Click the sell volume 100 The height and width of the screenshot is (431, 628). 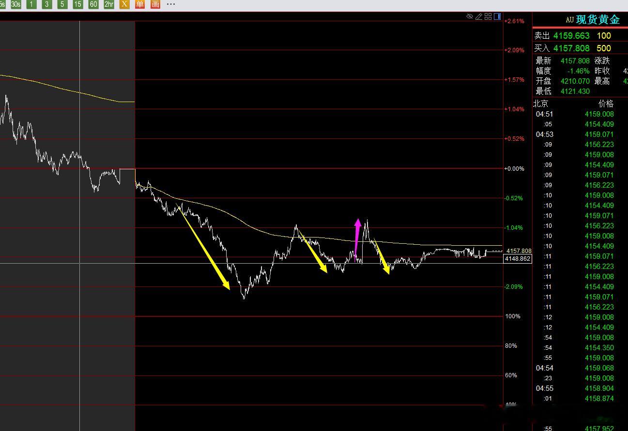604,36
